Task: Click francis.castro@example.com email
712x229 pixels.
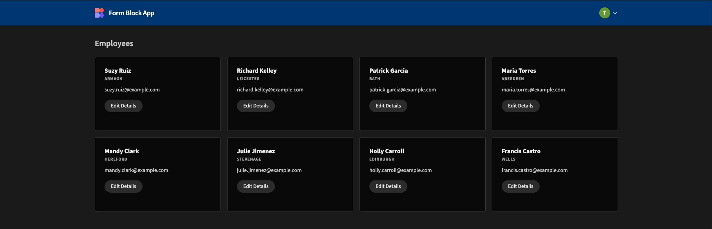Action: [535, 170]
